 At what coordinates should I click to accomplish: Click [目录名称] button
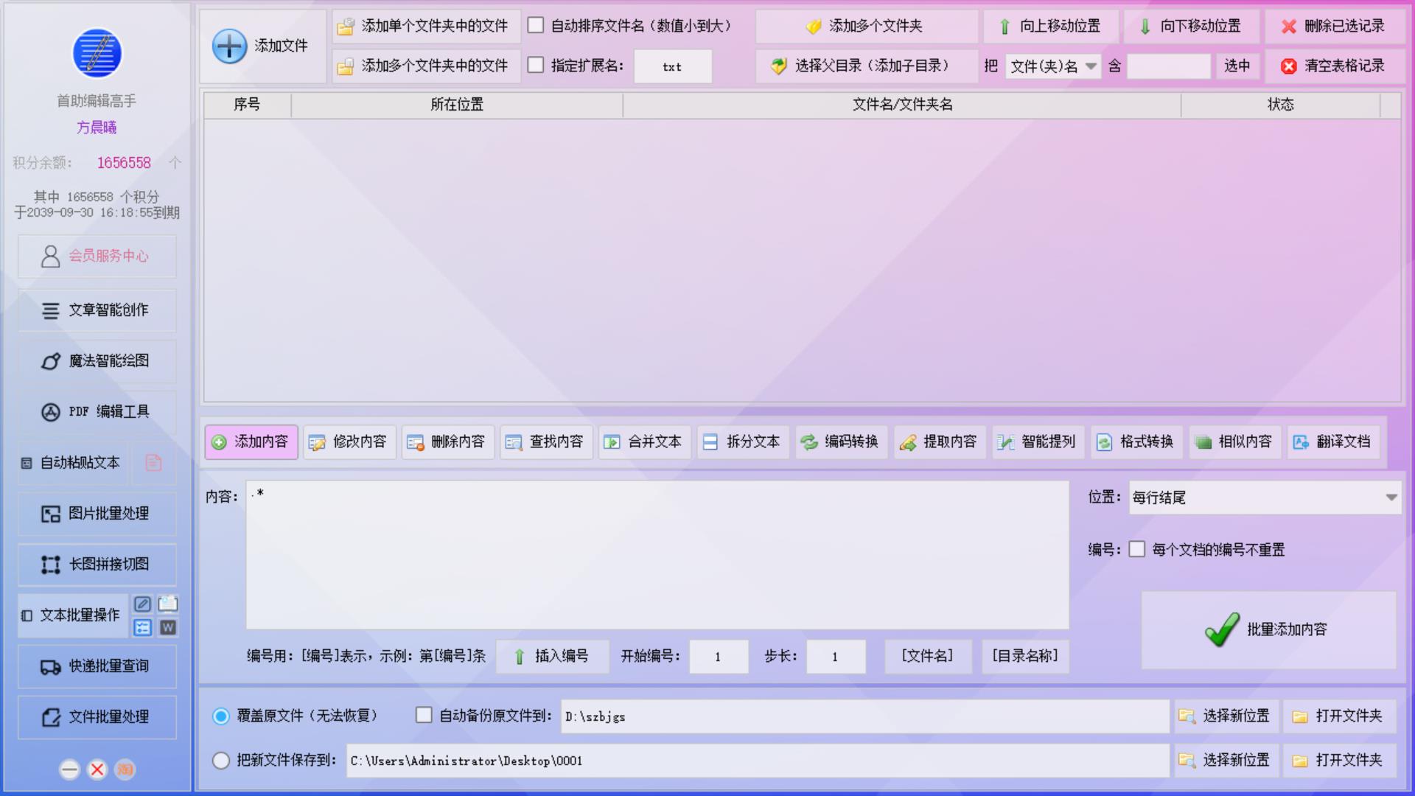click(x=1025, y=657)
